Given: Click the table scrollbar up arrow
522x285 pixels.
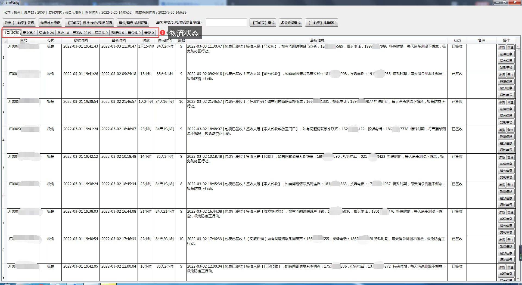Looking at the screenshot, I should click(518, 46).
